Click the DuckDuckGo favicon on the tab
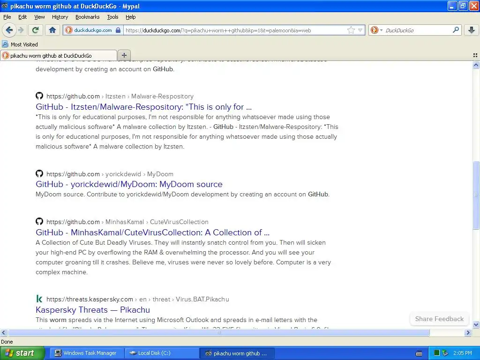 click(5, 55)
